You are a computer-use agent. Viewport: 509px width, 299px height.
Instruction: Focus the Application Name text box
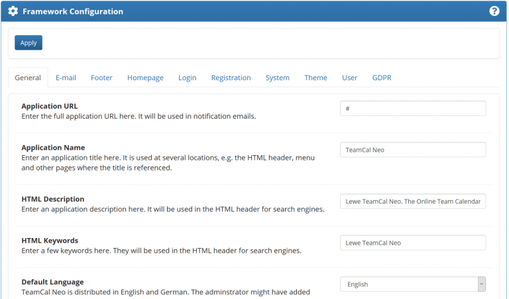(x=412, y=150)
